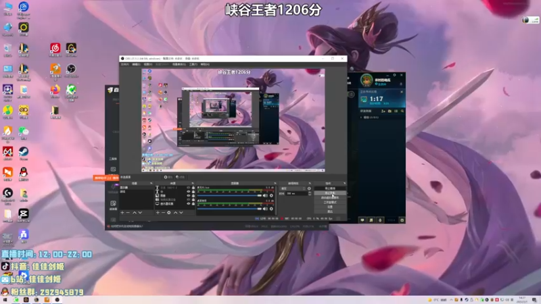Pop out the Audio Mixer dock panel
This screenshot has width=541, height=304.
pyautogui.click(x=275, y=183)
